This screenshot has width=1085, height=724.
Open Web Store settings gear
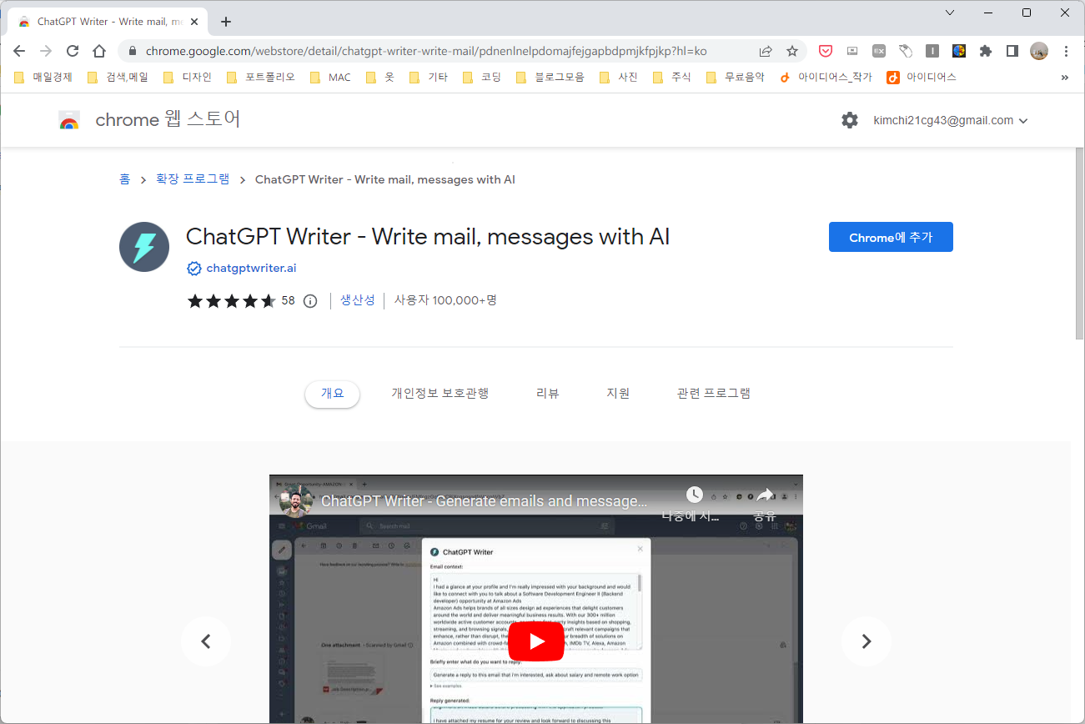850,120
